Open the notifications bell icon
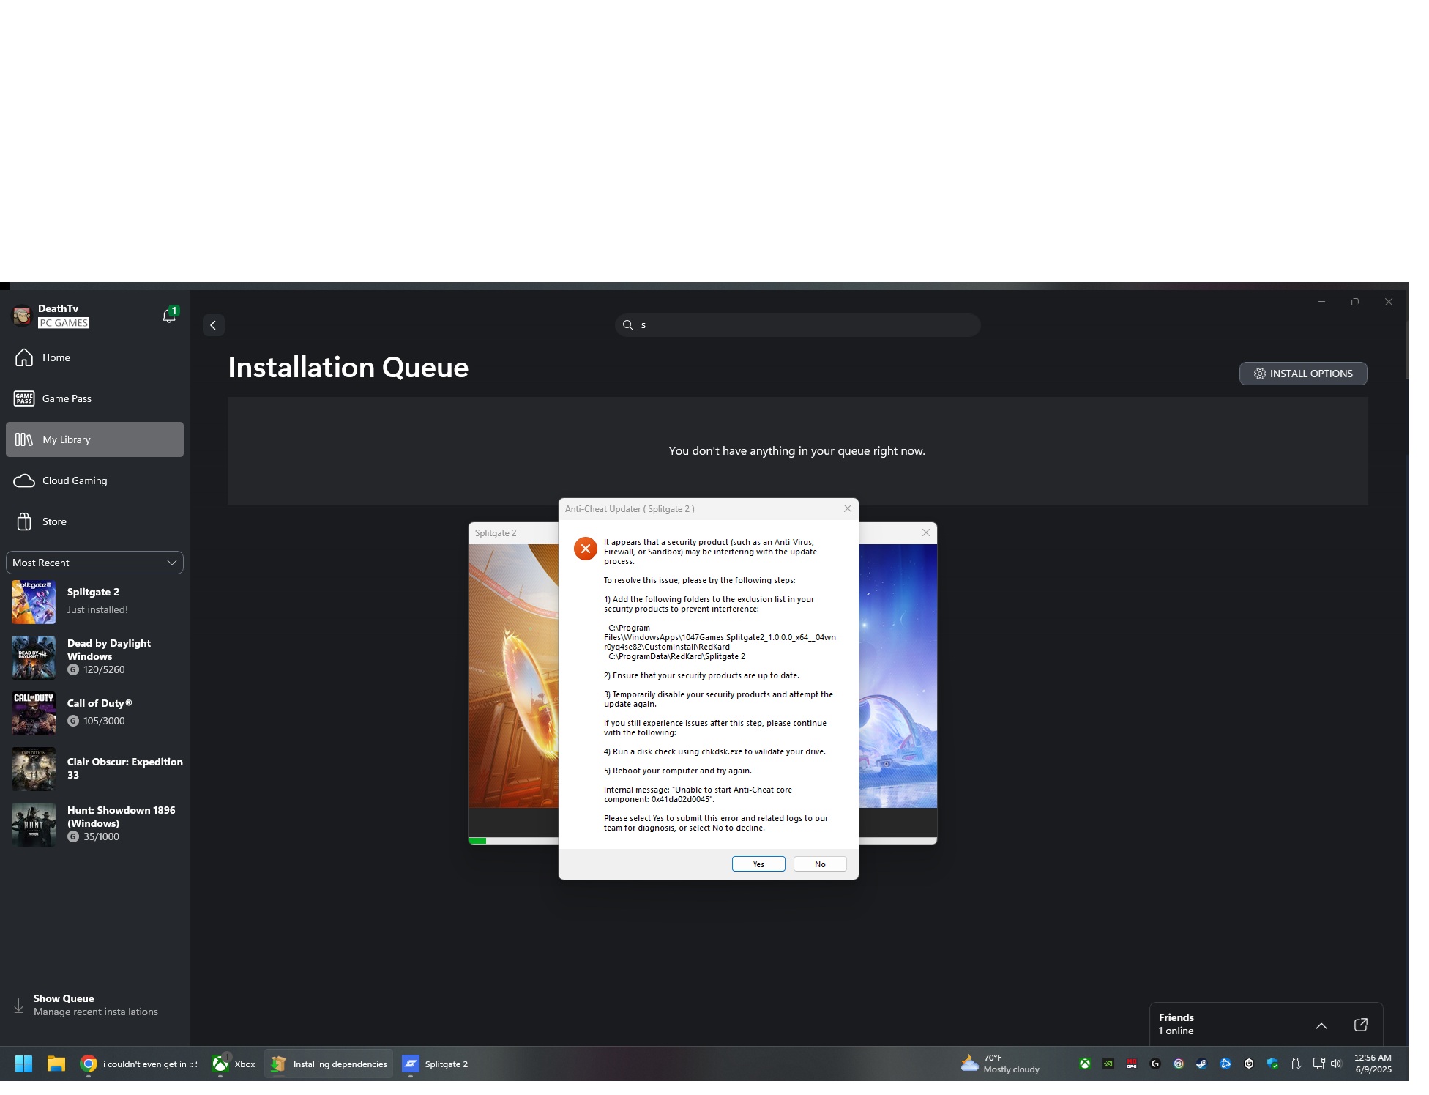 169,316
